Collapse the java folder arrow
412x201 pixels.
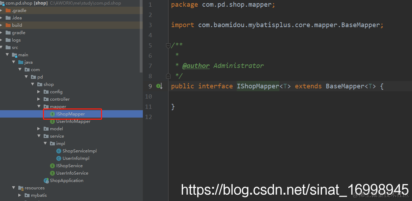pos(14,62)
